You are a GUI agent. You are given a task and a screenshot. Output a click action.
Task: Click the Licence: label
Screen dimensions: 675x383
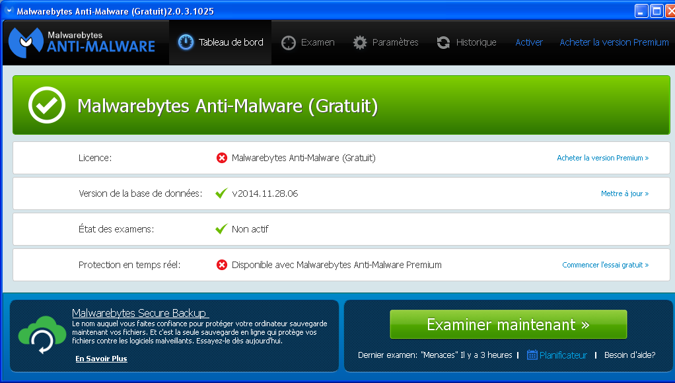coord(95,158)
